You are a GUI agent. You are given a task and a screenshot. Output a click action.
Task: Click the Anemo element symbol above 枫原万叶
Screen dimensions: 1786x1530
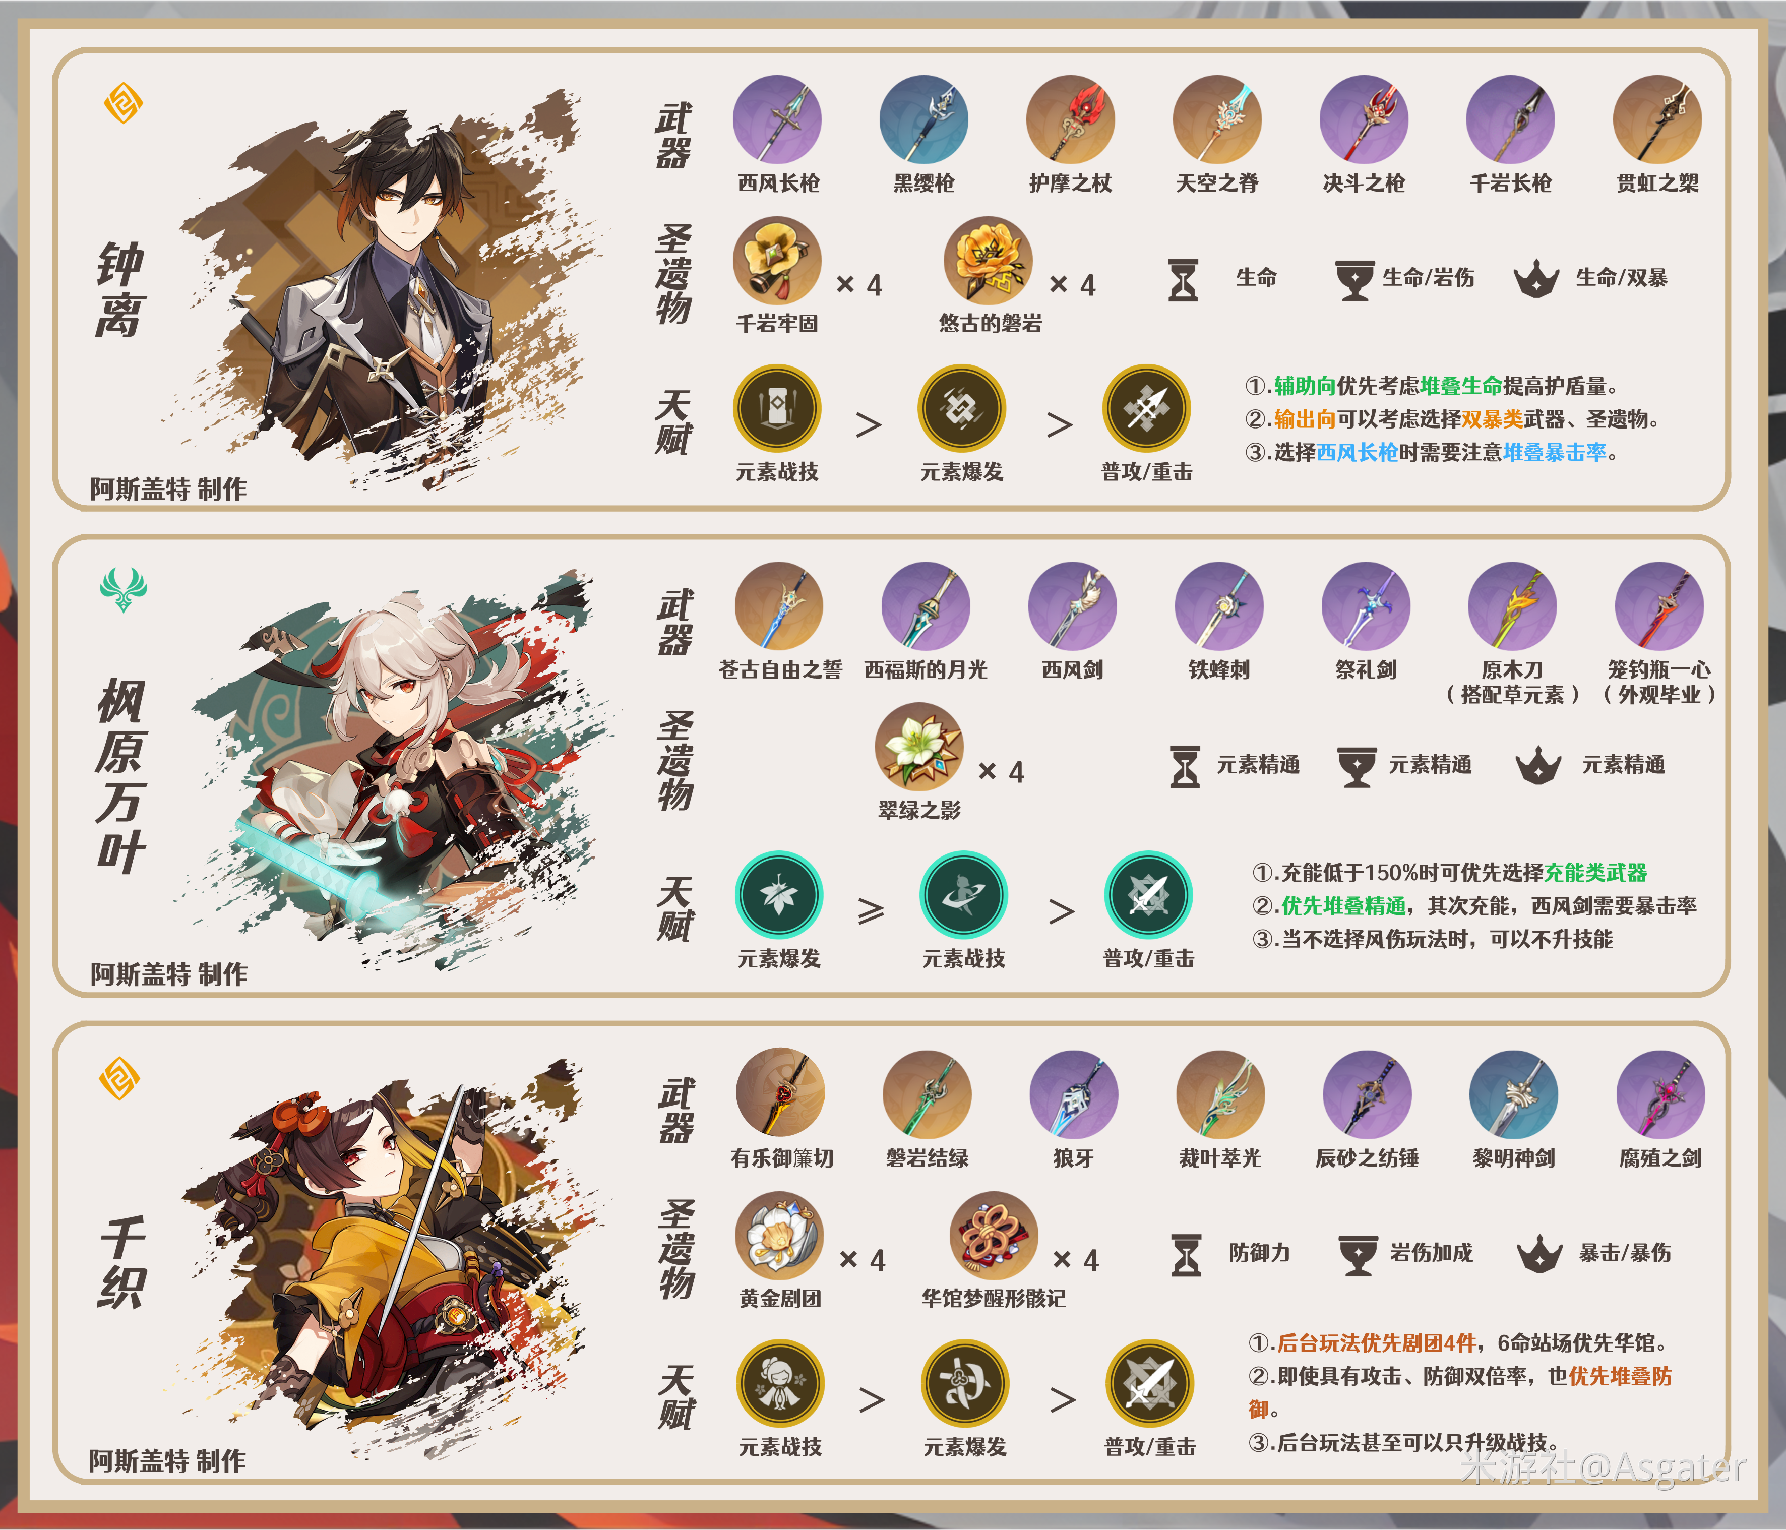click(124, 589)
